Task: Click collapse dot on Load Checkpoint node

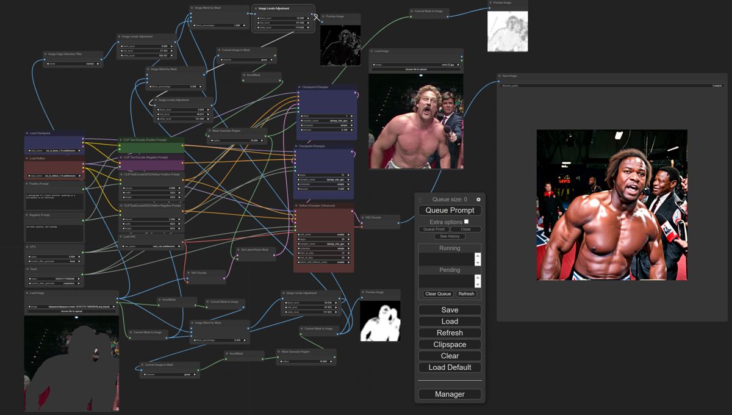Action: click(x=26, y=133)
